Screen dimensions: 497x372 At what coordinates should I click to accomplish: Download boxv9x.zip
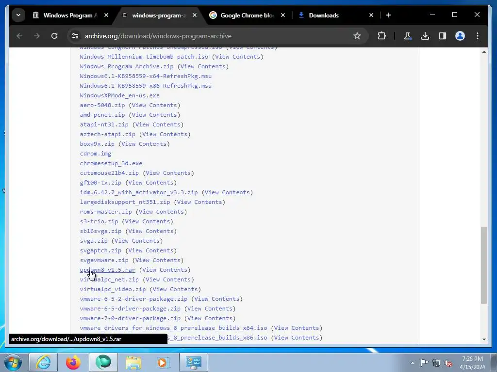point(97,144)
